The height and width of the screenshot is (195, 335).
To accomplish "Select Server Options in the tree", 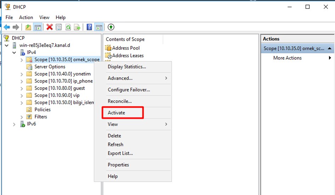I will click(50, 67).
